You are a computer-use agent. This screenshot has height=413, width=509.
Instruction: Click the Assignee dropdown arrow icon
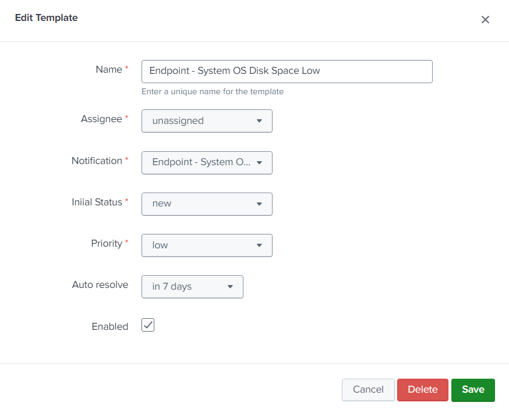coord(259,121)
